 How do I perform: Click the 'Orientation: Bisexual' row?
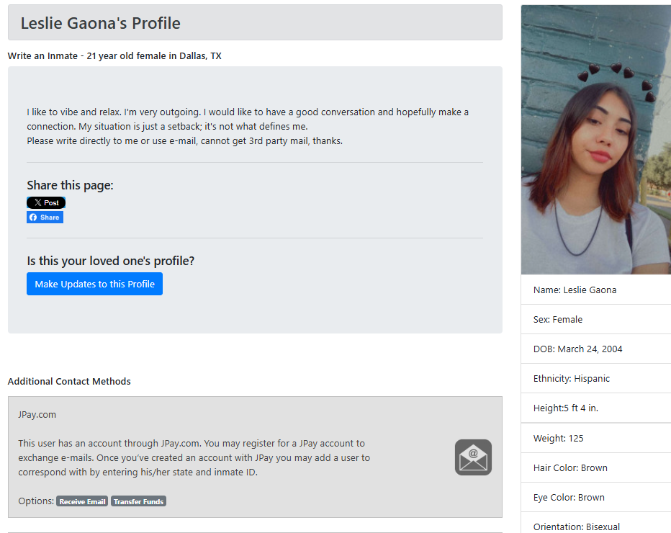595,523
